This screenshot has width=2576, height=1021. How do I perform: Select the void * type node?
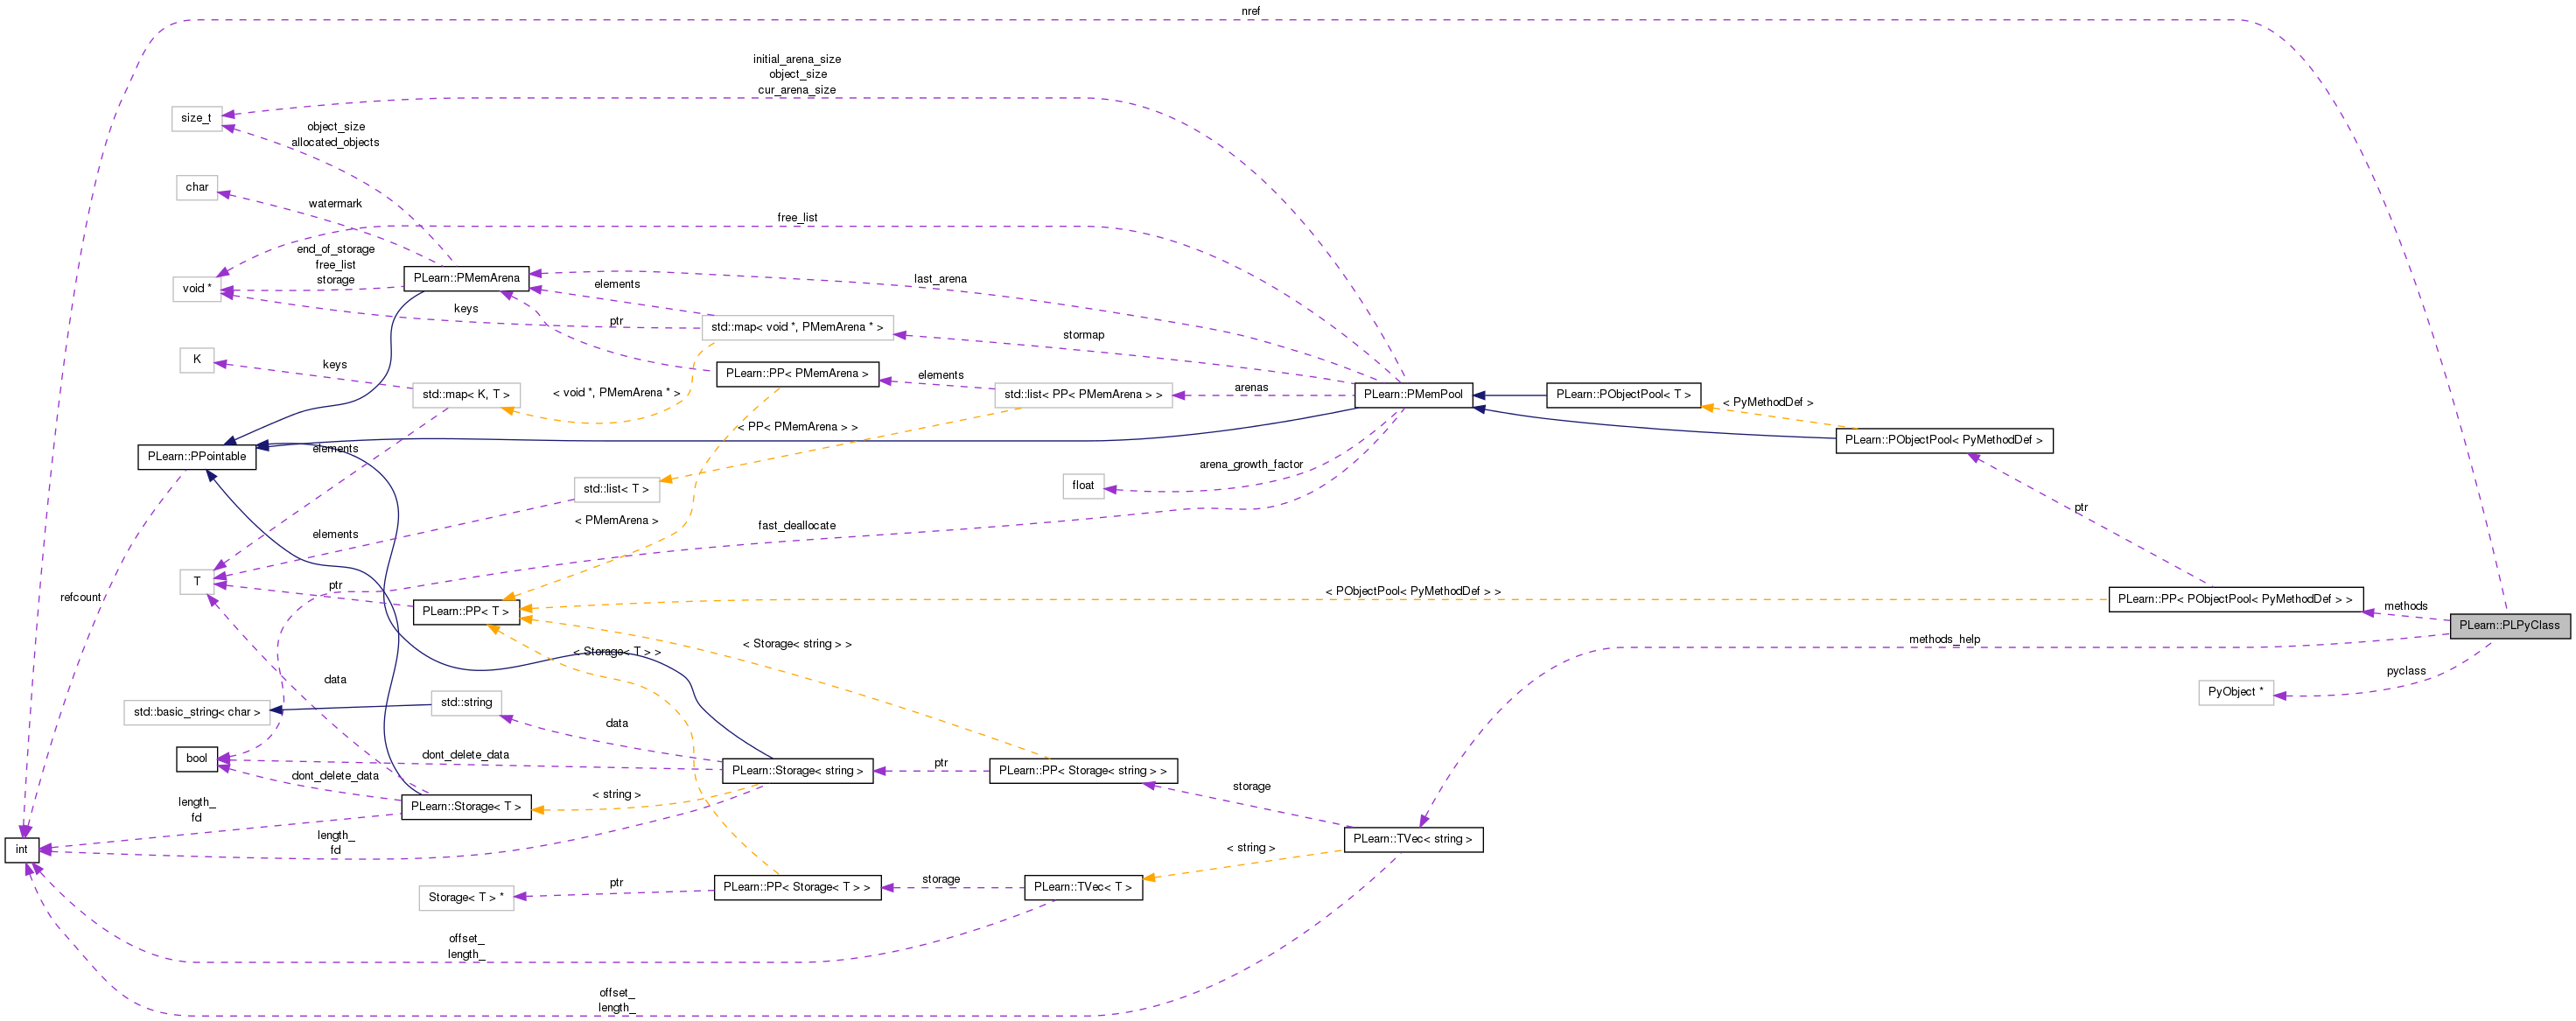tap(196, 288)
